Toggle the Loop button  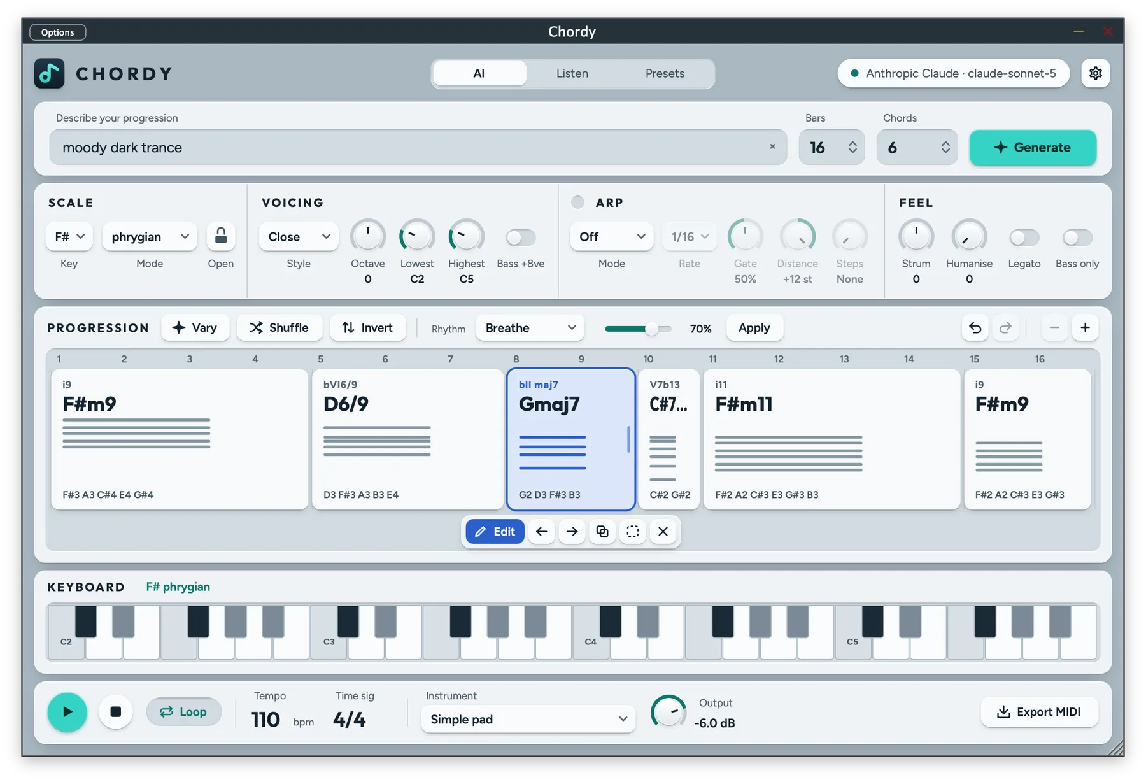click(x=183, y=711)
